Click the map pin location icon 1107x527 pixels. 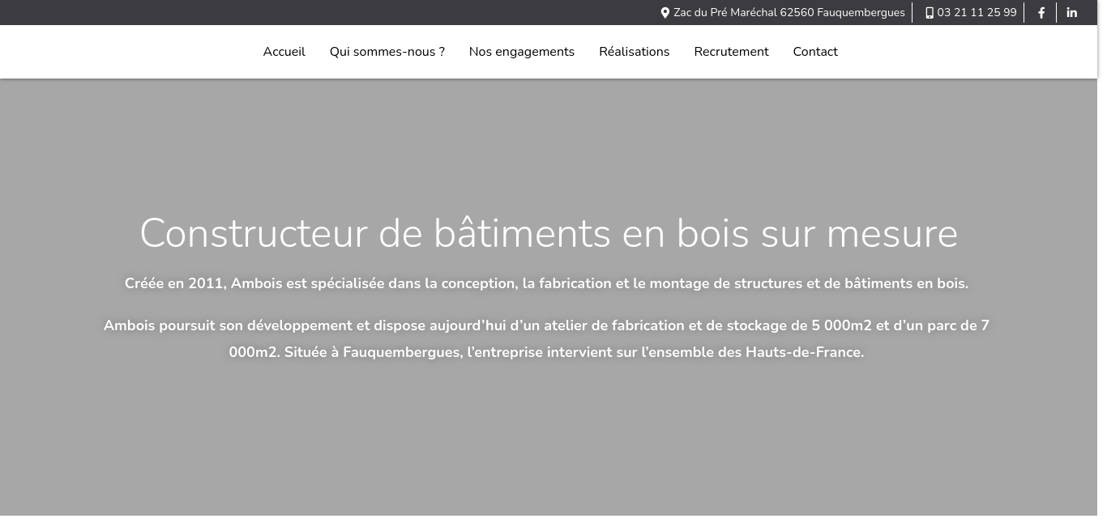[x=665, y=13]
